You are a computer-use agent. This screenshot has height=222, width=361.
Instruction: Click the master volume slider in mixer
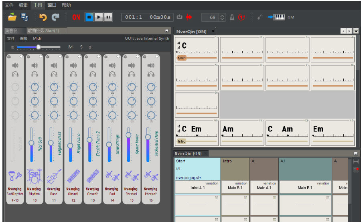[39, 47]
